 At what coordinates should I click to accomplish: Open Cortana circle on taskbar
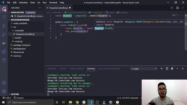(x=57, y=102)
